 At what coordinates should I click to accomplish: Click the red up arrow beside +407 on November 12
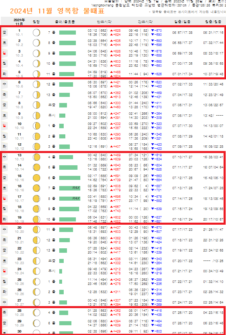coord(112,147)
